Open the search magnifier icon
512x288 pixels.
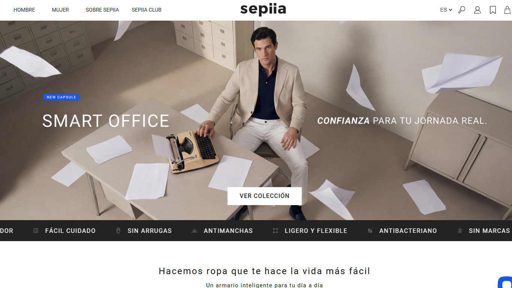[462, 10]
